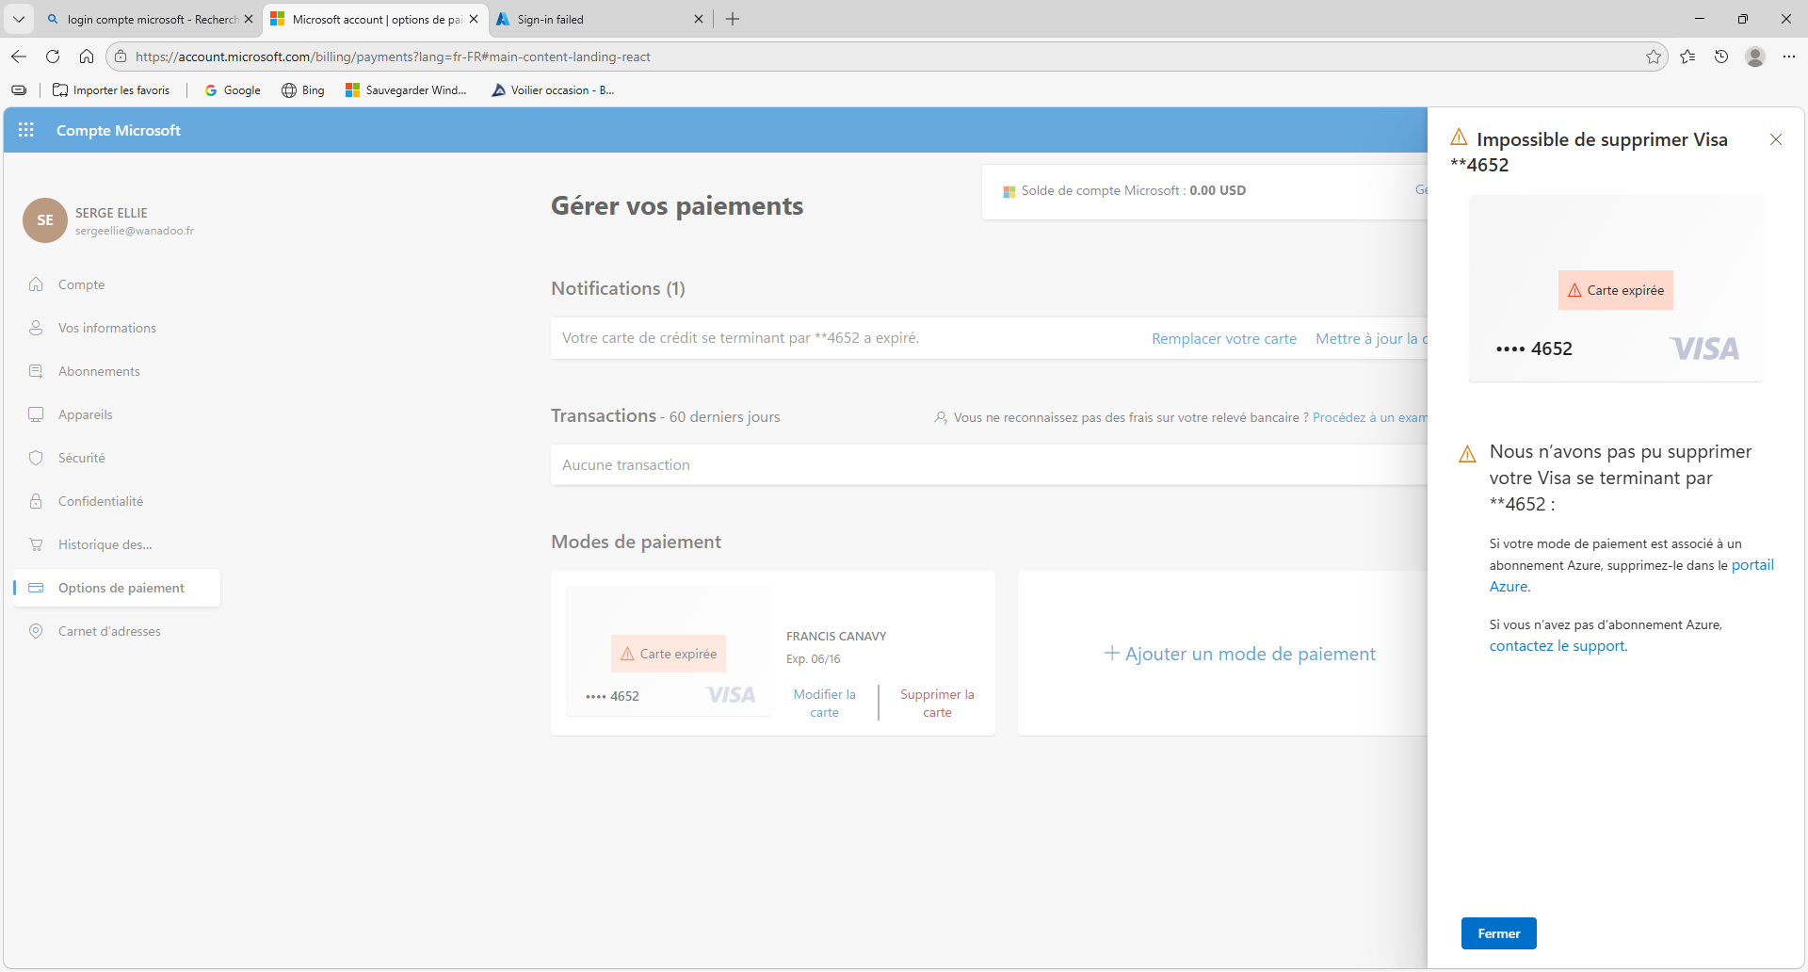The height and width of the screenshot is (972, 1808).
Task: Click the expired Visa 4652 card thumbnail
Action: [669, 652]
